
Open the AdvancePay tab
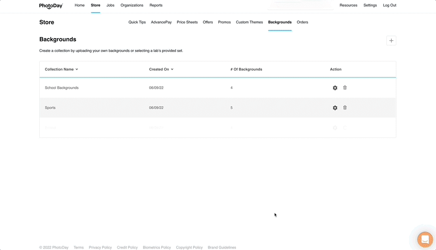[x=161, y=22]
